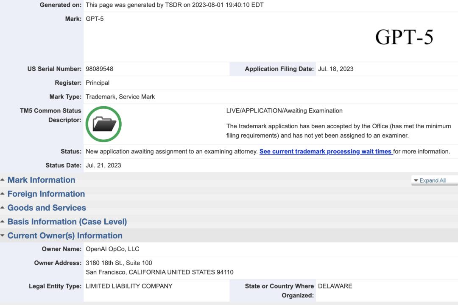
Task: Collapse Current Owner(s) Information section
Action: (x=65, y=236)
